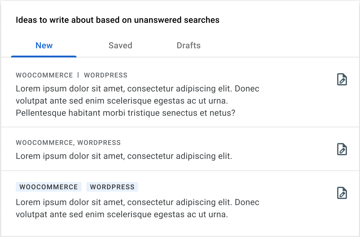Open the two-line idea below the chip tags
The image size is (360, 237).
click(137, 208)
